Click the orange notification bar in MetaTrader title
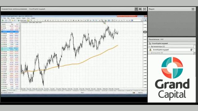198x111 pixels. click(x=127, y=16)
